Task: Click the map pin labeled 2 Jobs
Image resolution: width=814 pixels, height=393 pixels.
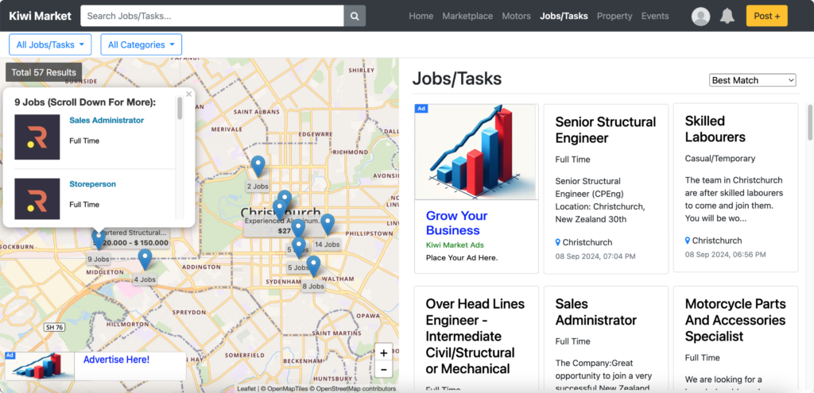Action: click(258, 167)
